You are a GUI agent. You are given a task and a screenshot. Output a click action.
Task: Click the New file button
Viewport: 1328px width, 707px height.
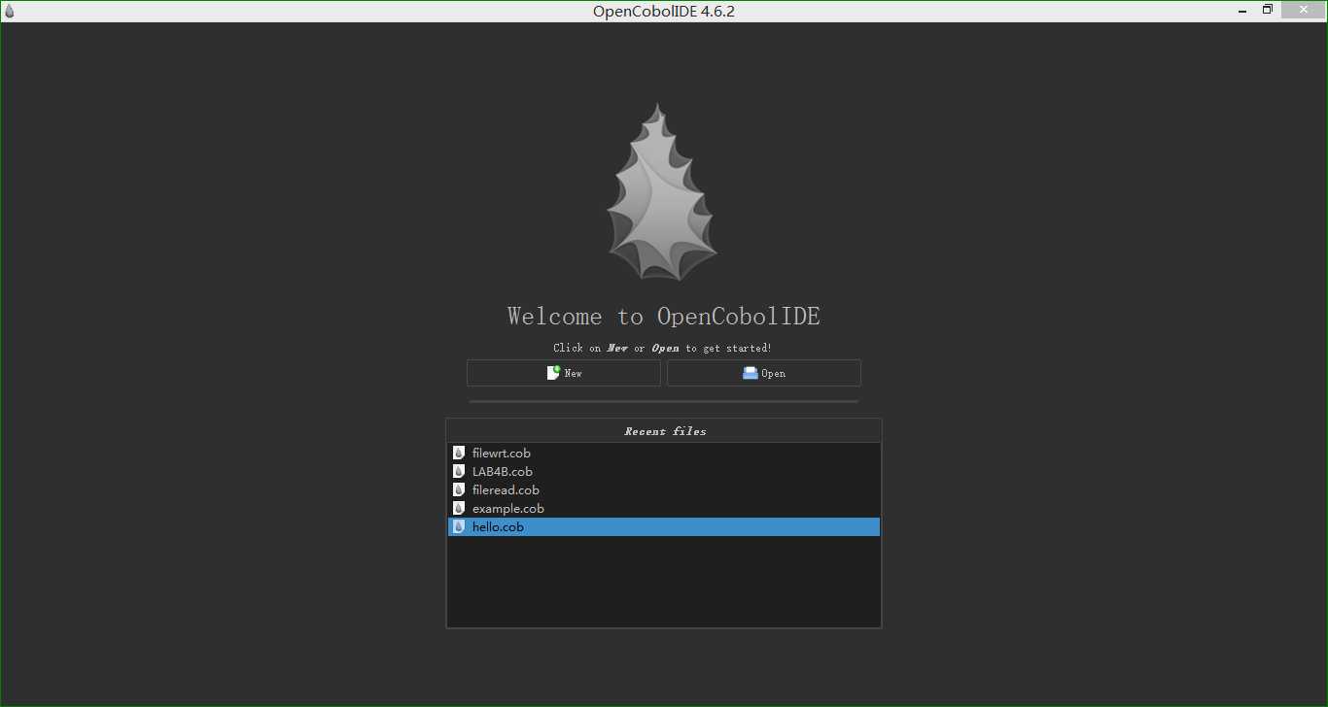(x=564, y=373)
